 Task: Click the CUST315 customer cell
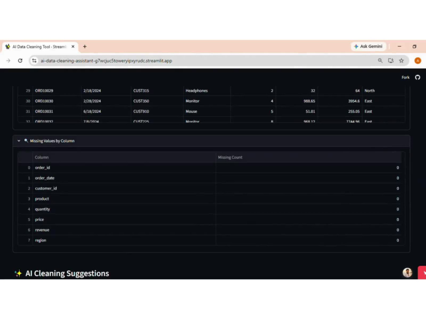click(157, 91)
